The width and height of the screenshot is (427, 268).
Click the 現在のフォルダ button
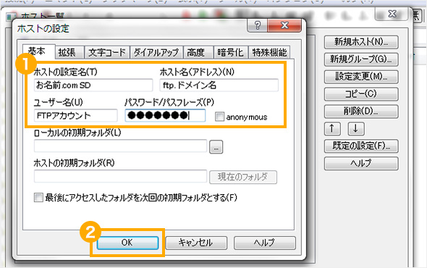tap(243, 177)
